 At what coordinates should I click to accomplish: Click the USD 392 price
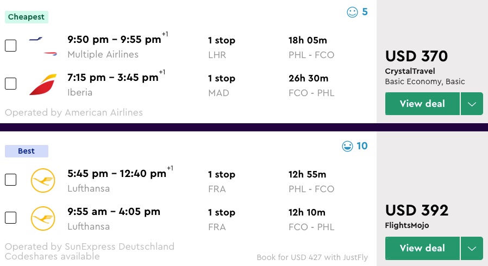click(x=416, y=210)
